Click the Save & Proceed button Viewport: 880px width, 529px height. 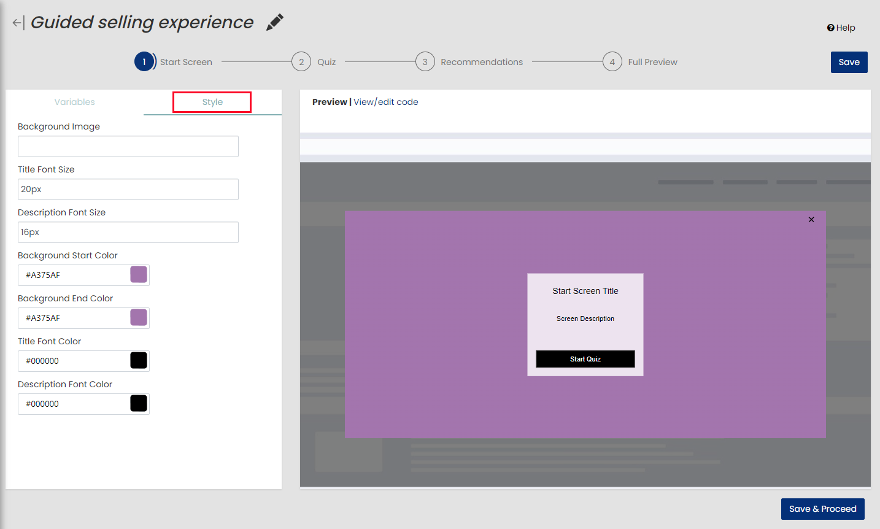pyautogui.click(x=823, y=509)
